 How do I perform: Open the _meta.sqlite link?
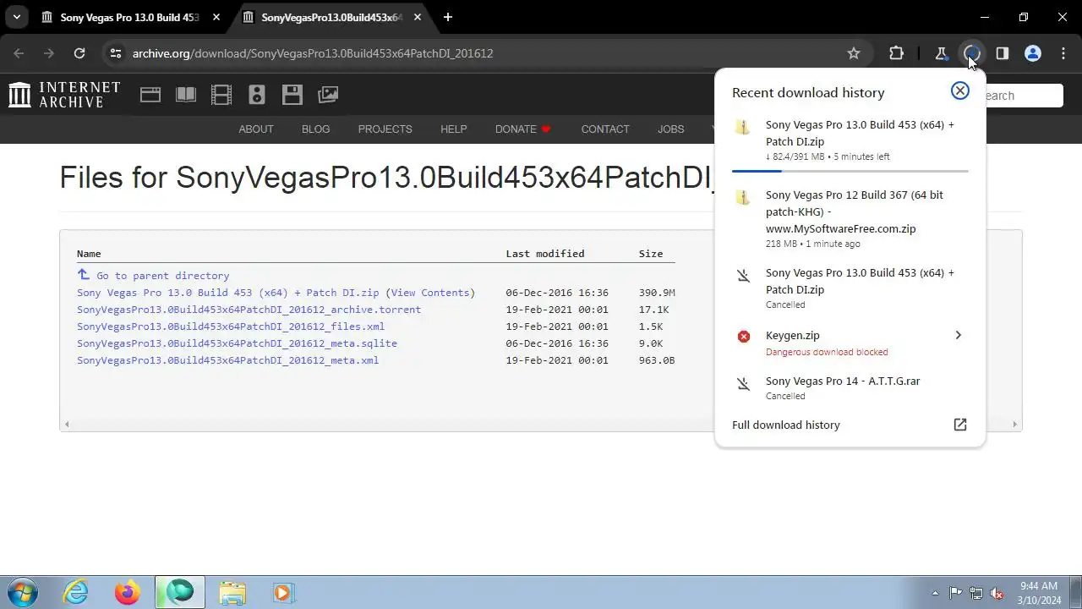coord(237,343)
